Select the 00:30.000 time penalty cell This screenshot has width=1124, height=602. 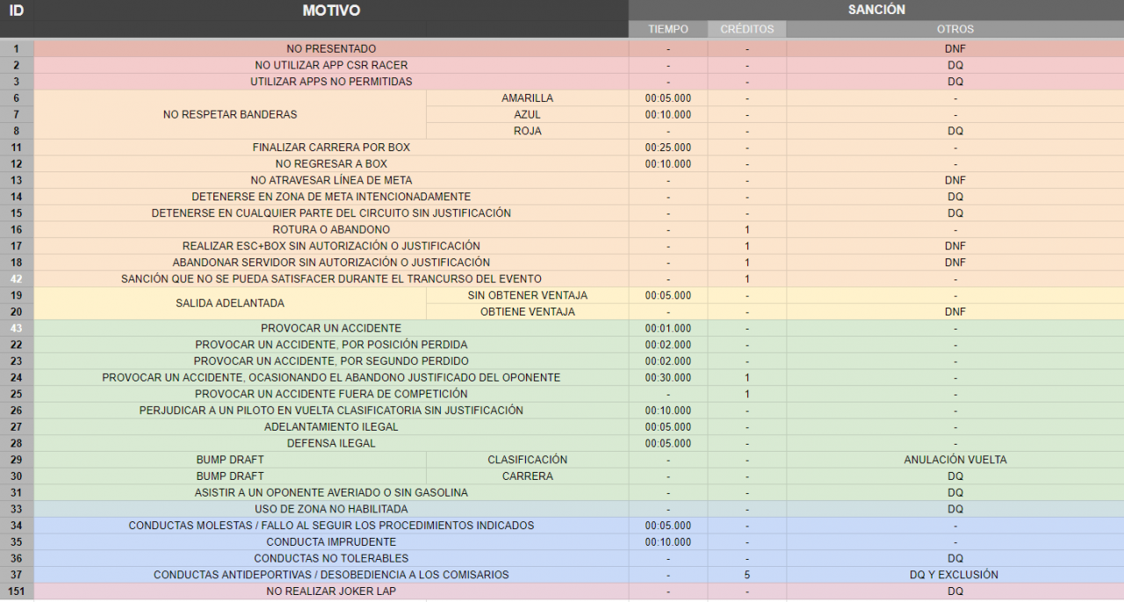tap(667, 378)
